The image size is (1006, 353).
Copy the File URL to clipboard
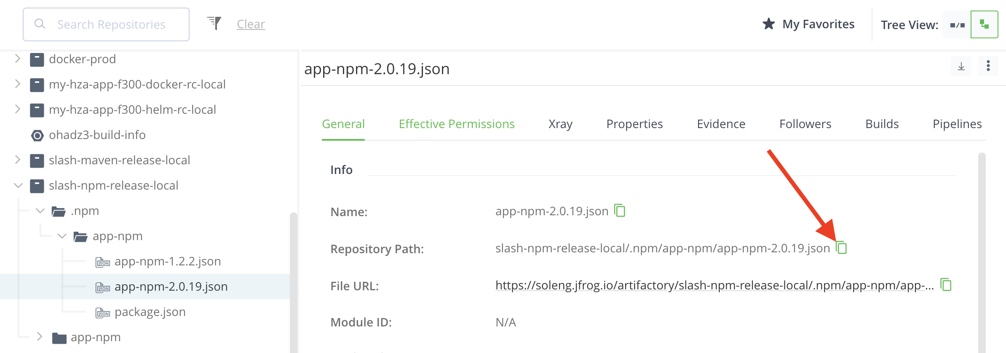[x=946, y=285]
